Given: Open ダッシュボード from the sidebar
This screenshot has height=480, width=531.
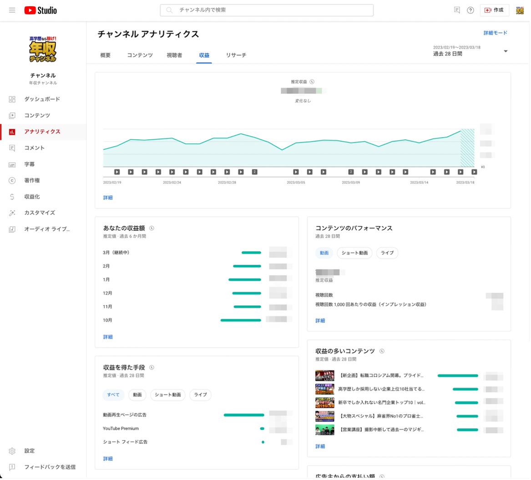Looking at the screenshot, I should point(42,99).
